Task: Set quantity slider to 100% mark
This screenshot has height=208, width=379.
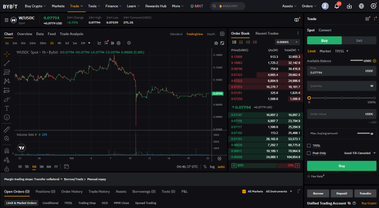Action: click(x=374, y=98)
